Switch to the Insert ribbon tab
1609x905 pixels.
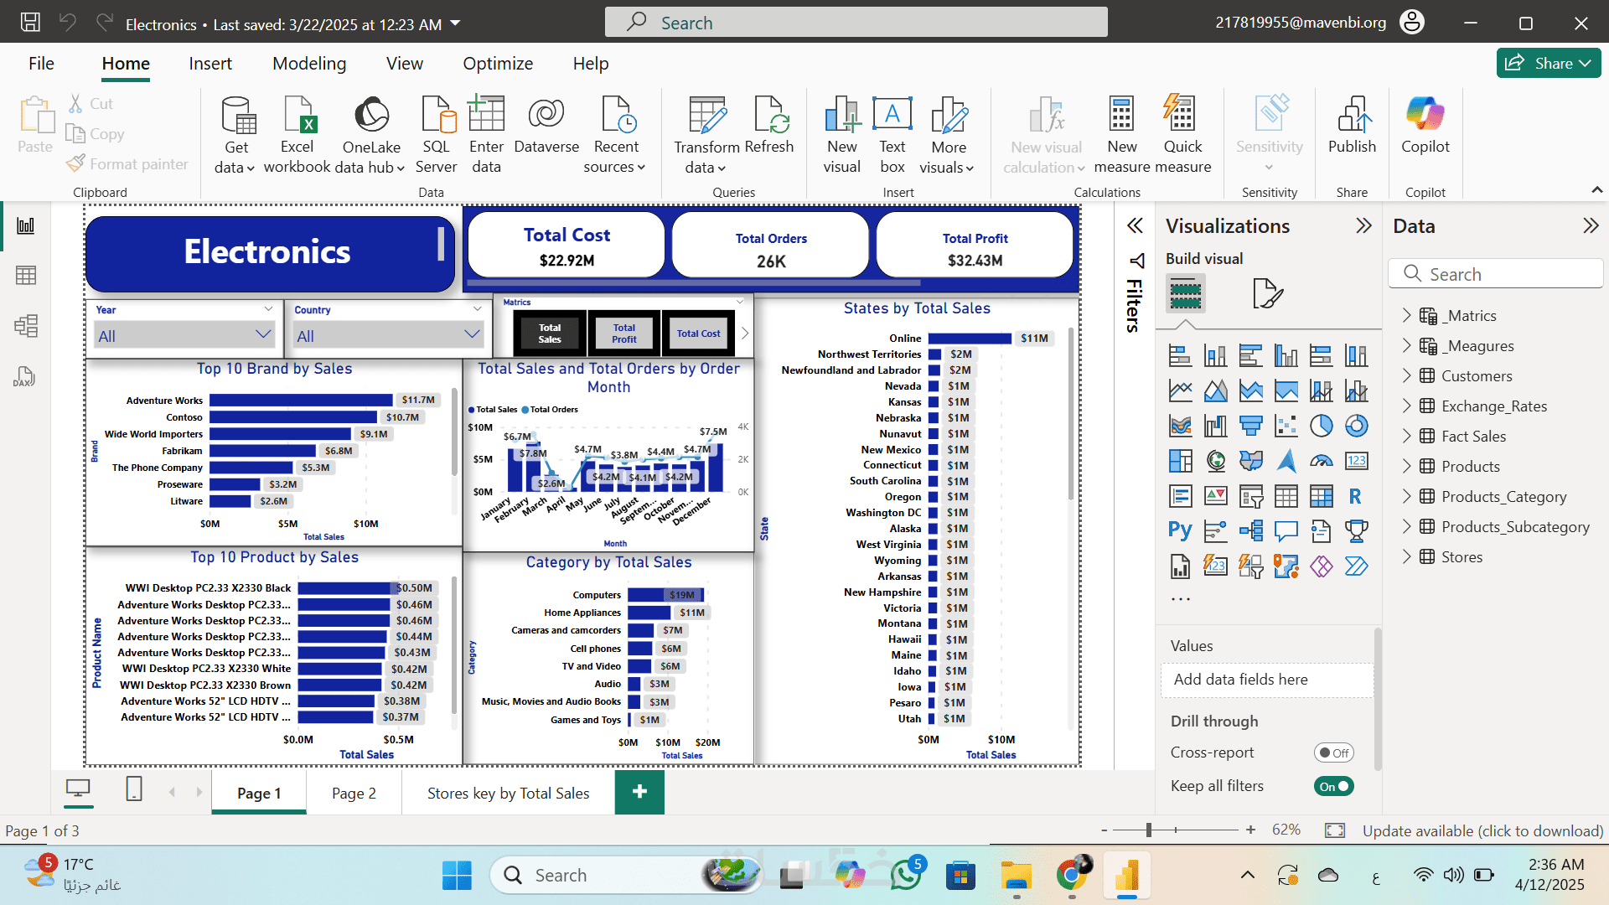[210, 64]
